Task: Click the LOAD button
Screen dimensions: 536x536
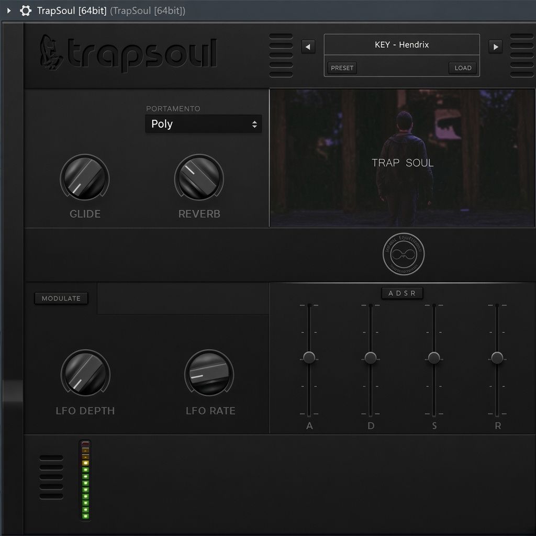Action: [463, 68]
